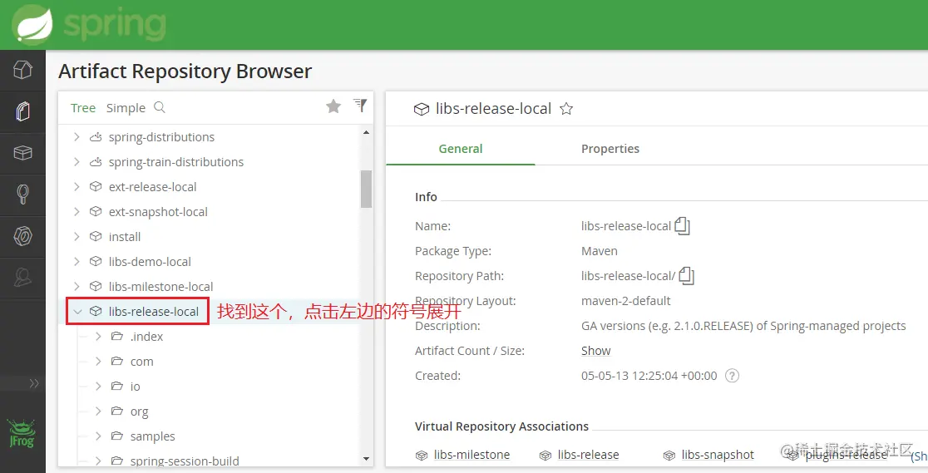
Task: Open the Search magnifier icon in sidebar
Action: click(x=22, y=195)
